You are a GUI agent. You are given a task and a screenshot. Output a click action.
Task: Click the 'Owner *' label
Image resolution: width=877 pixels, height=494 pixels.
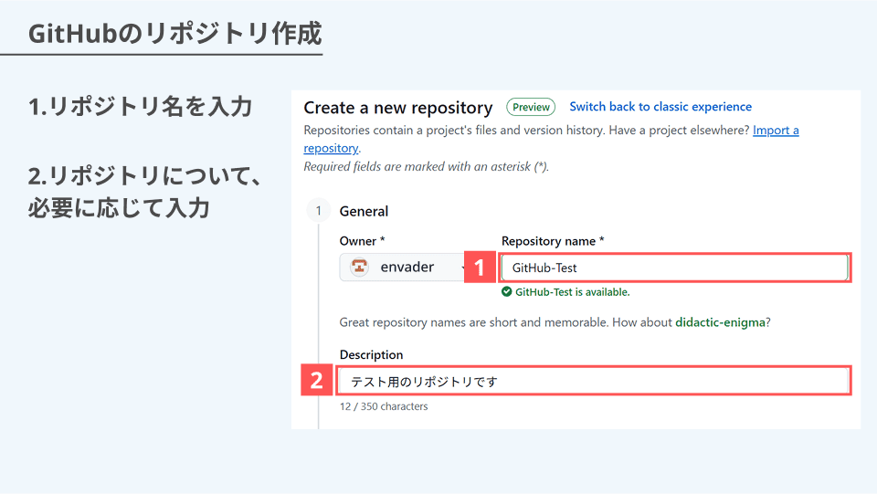point(362,241)
